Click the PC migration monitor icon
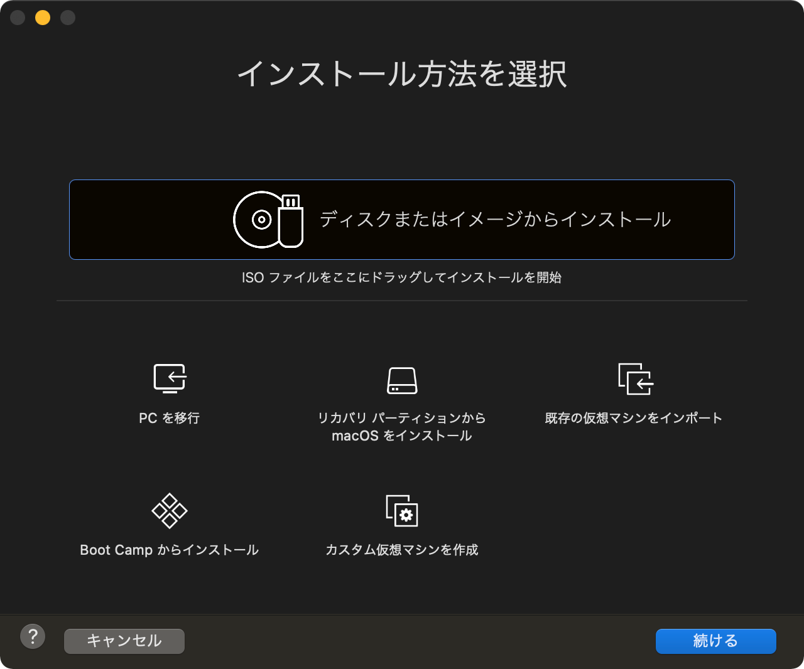Image resolution: width=804 pixels, height=669 pixels. [170, 378]
